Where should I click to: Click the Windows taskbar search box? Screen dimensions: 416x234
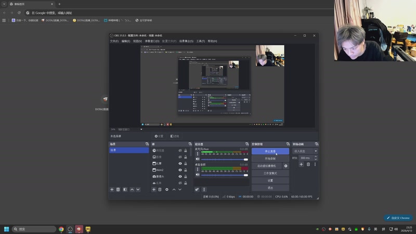point(34,229)
